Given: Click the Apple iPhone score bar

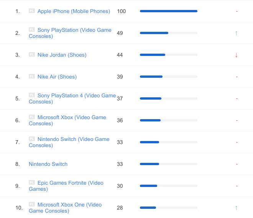Looking at the screenshot, I should 169,11.
